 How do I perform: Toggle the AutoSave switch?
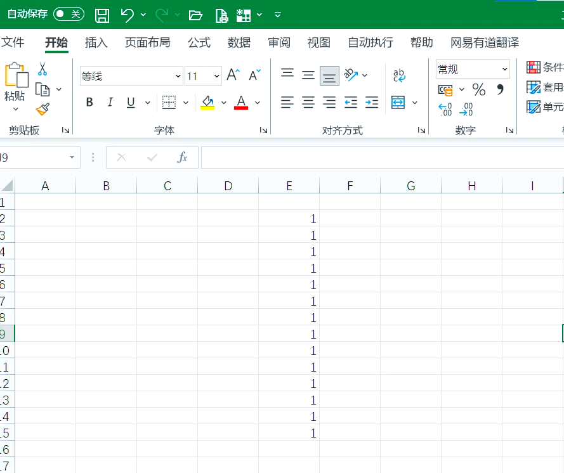point(69,14)
